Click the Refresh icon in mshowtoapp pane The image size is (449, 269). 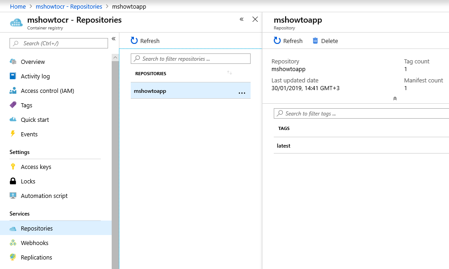point(277,41)
